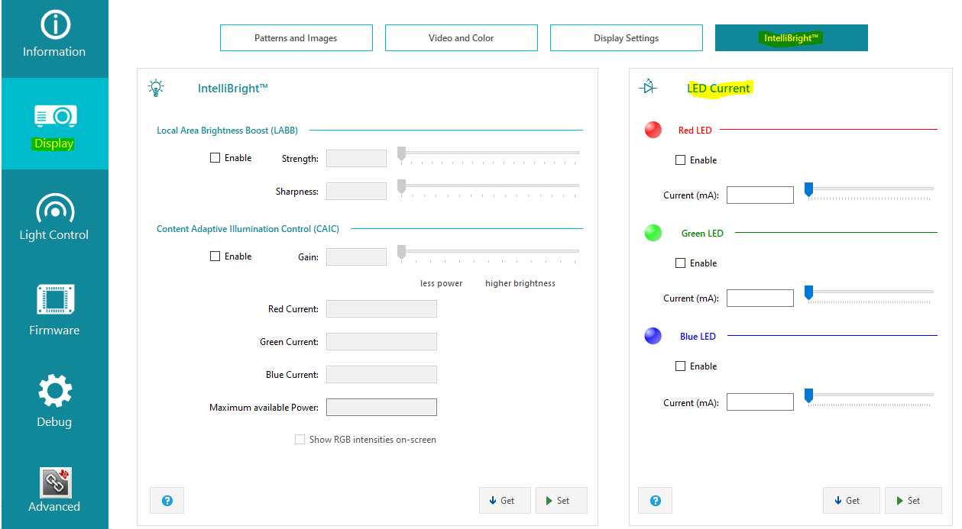Click the LABB Strength slider handle

(401, 153)
